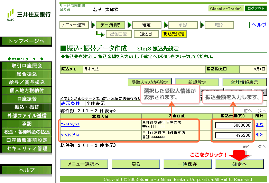Open 給与／賞与振込 menu item

27,82
